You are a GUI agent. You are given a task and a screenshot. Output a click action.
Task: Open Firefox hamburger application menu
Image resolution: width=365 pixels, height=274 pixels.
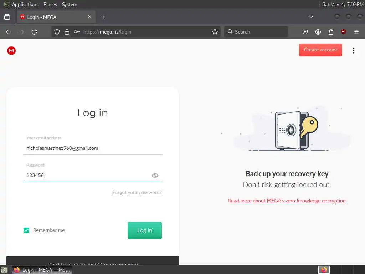tap(356, 32)
